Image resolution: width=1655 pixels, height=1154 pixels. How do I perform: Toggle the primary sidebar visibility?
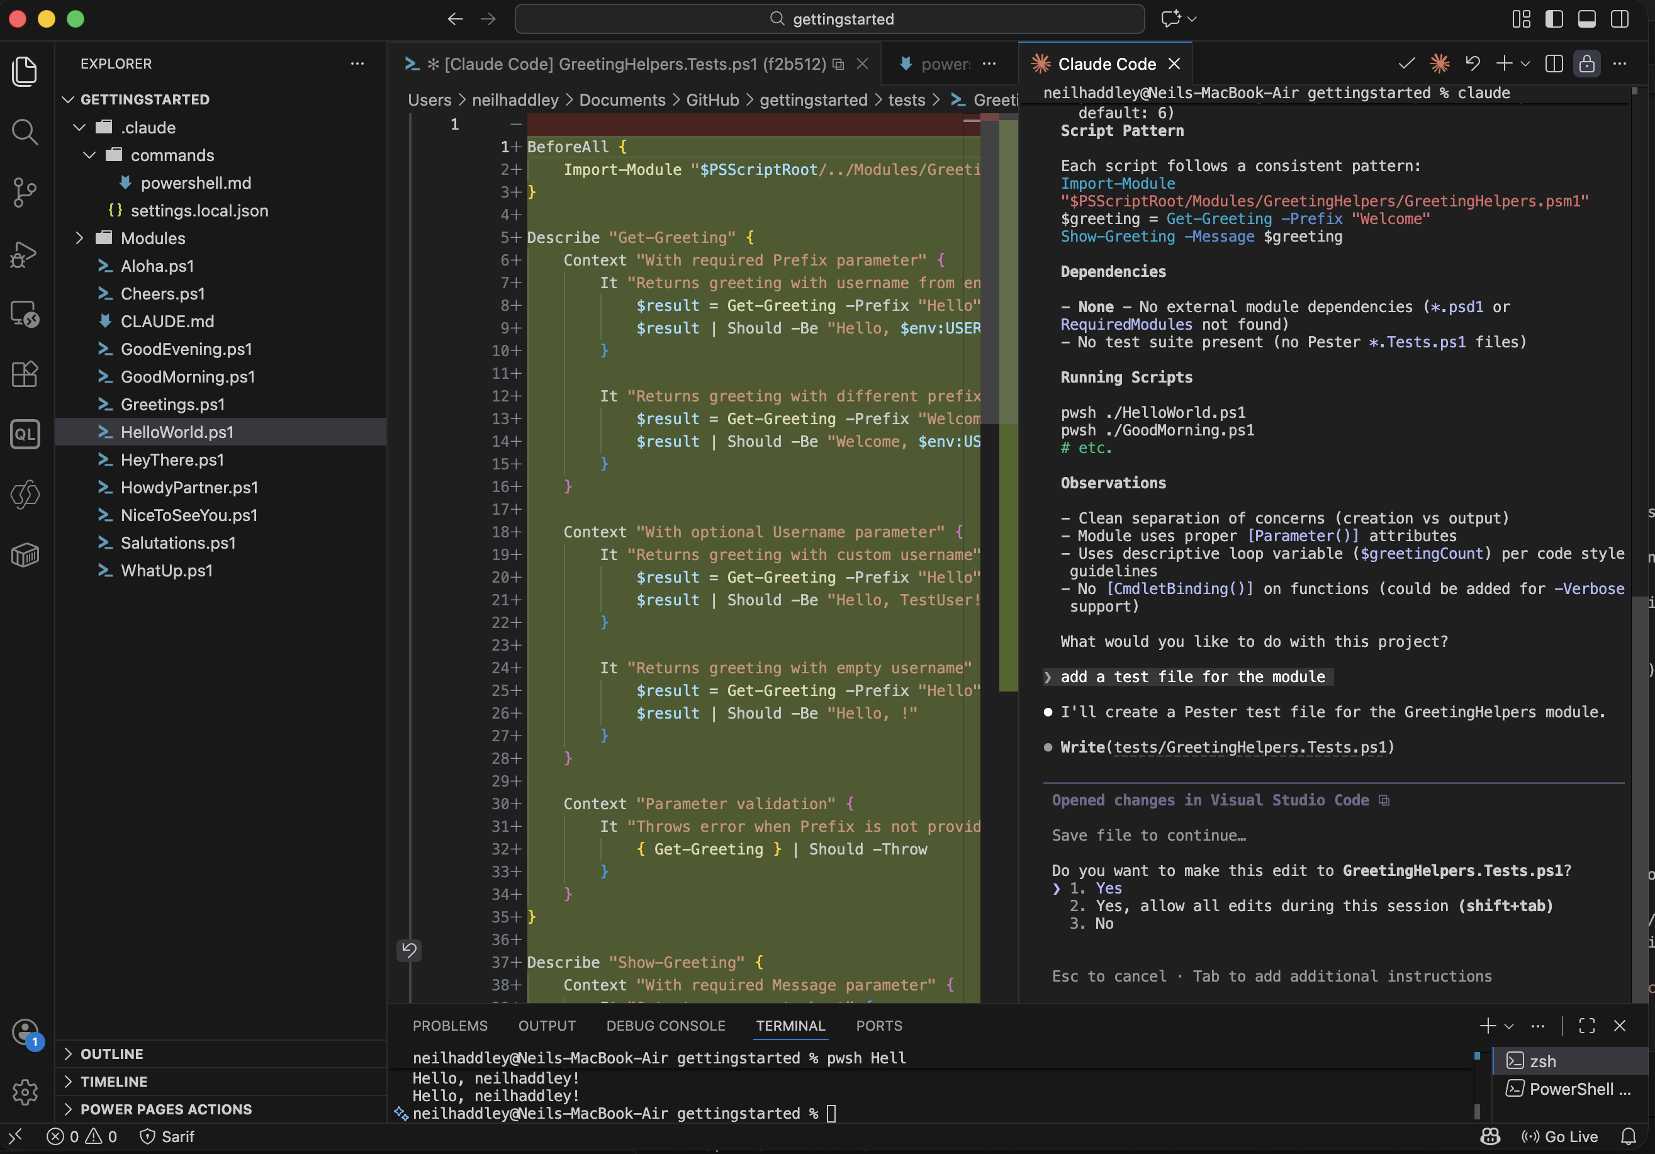point(1554,20)
